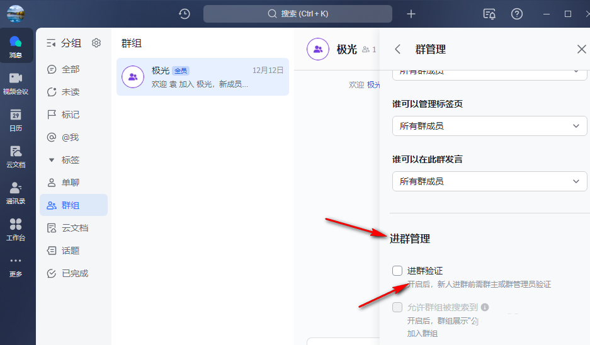590x345 pixels.
Task: Open the partially visible top 所有群成员 dropdown
Action: (489, 74)
